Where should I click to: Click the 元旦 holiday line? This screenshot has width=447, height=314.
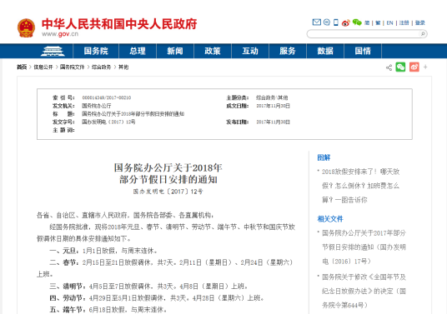click(x=103, y=251)
